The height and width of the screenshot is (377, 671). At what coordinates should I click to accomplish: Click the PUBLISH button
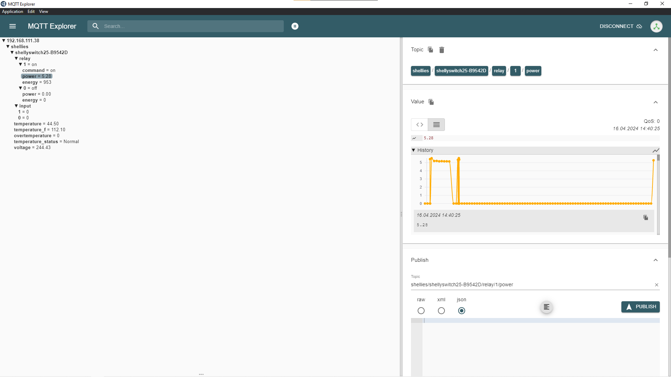point(641,307)
